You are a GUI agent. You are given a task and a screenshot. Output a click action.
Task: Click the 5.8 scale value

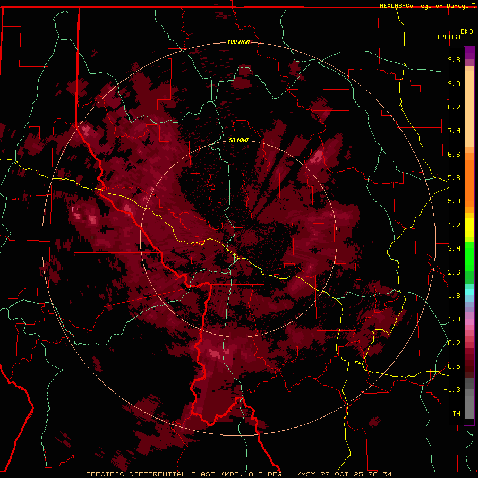(x=454, y=178)
